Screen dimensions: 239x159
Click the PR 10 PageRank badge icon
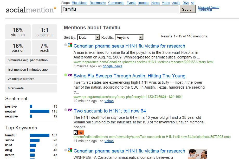tap(79, 132)
